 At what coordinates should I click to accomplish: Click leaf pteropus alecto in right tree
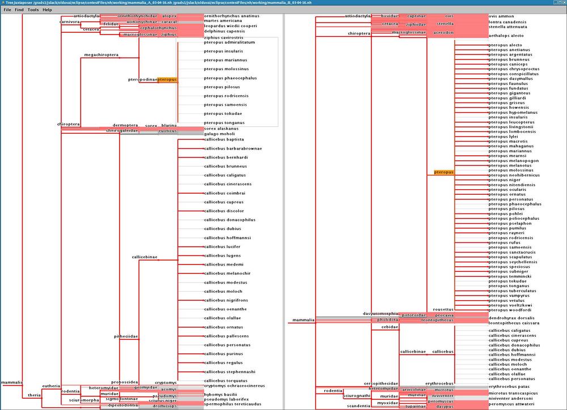coord(505,45)
